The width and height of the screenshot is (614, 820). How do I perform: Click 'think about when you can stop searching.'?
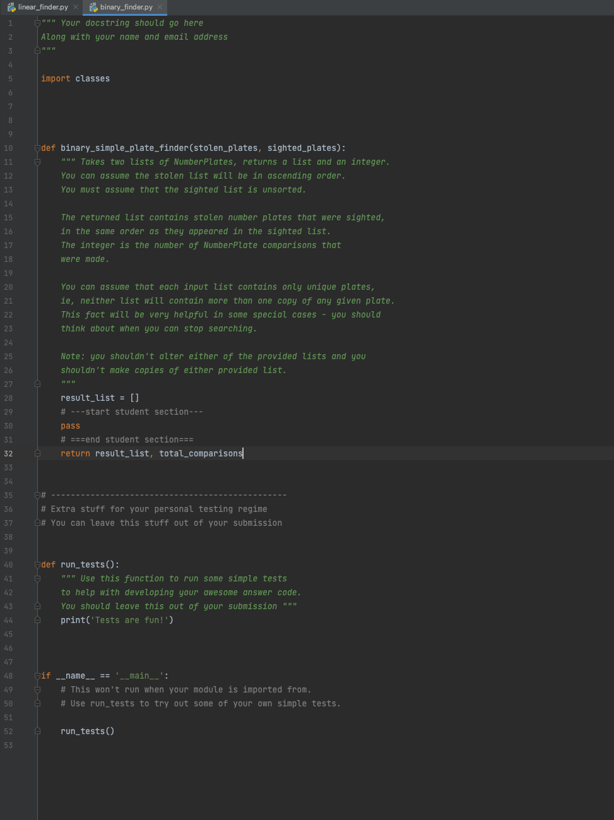click(159, 329)
